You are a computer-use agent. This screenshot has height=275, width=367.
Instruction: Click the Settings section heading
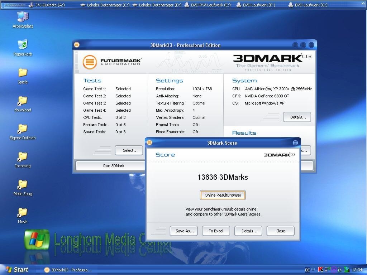pyautogui.click(x=170, y=81)
